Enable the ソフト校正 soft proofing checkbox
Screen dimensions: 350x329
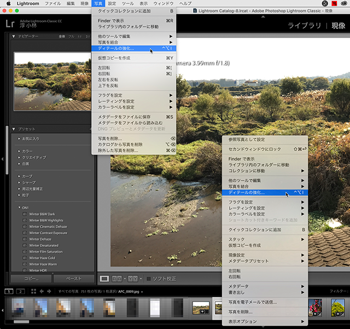[x=148, y=279]
